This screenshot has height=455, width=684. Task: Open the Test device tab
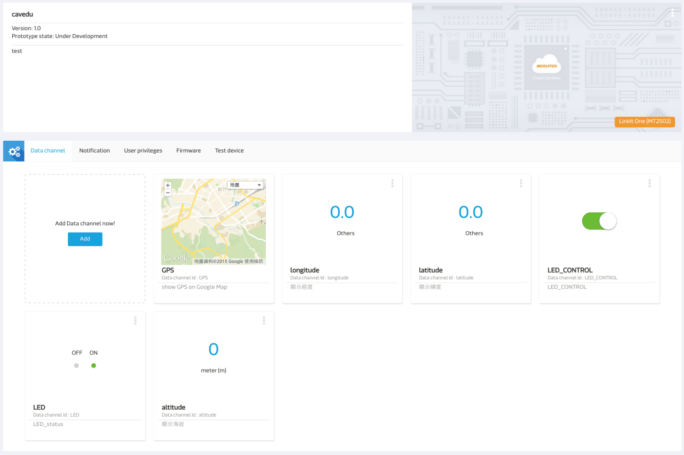pos(229,150)
